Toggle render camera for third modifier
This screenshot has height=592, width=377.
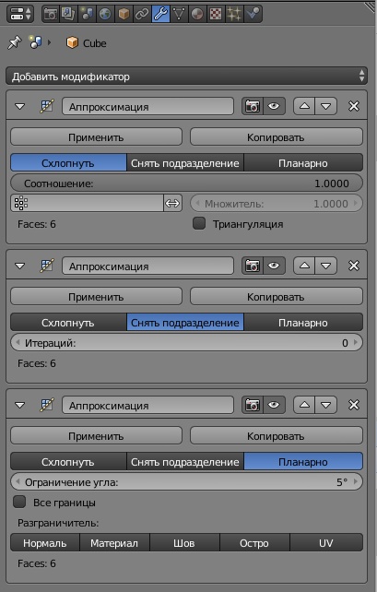coord(253,405)
